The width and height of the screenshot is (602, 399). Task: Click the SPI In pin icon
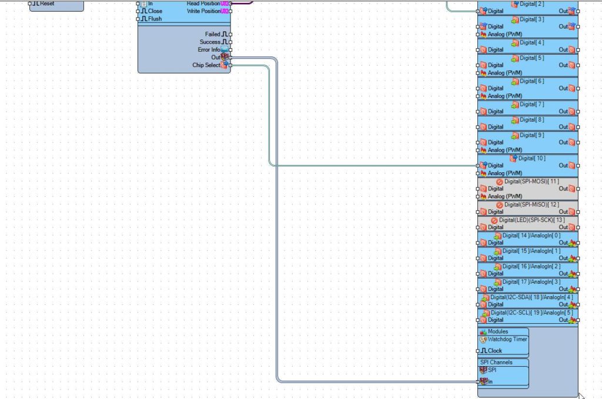(483, 381)
